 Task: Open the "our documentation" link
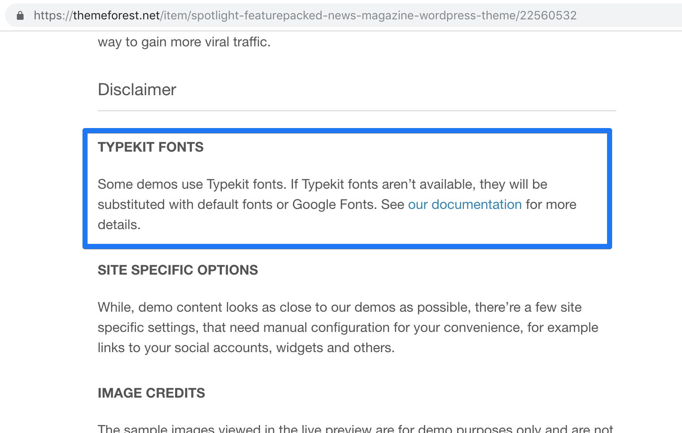click(x=465, y=205)
